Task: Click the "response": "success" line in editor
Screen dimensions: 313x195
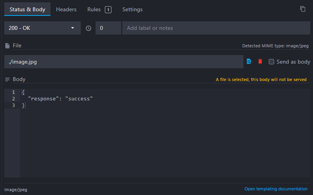Action: 60,99
